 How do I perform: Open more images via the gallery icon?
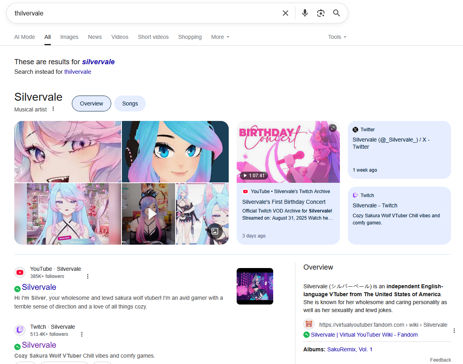(x=215, y=231)
